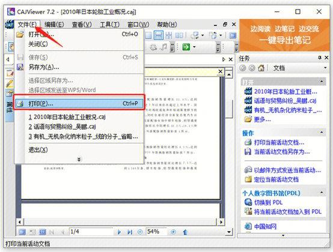Open dropdown beside rotate page icon
Image resolution: width=333 pixels, height=252 pixels.
tap(203, 35)
